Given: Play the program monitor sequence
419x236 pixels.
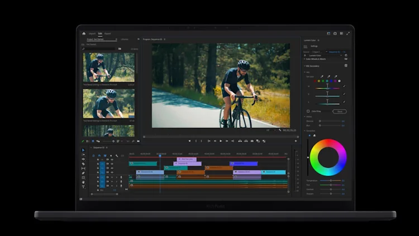Looking at the screenshot, I should [x=221, y=141].
